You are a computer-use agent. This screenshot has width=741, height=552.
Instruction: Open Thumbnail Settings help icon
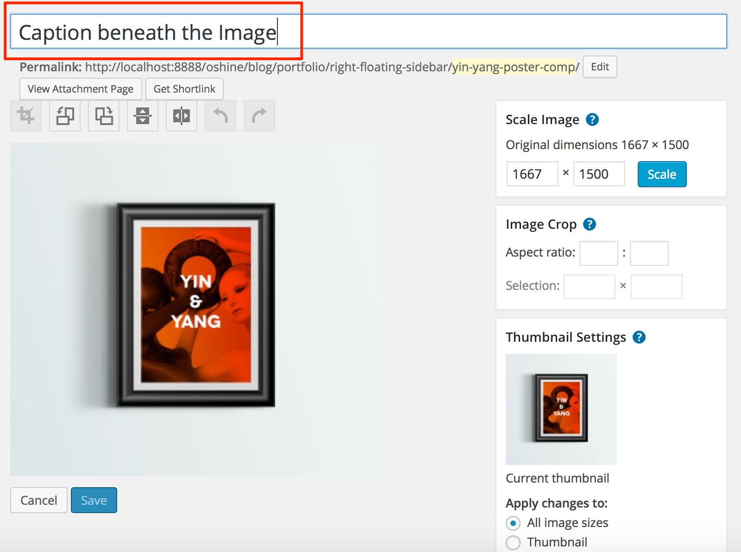click(x=639, y=338)
